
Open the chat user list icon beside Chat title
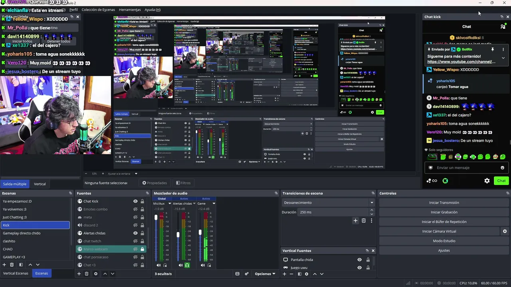pos(503,27)
